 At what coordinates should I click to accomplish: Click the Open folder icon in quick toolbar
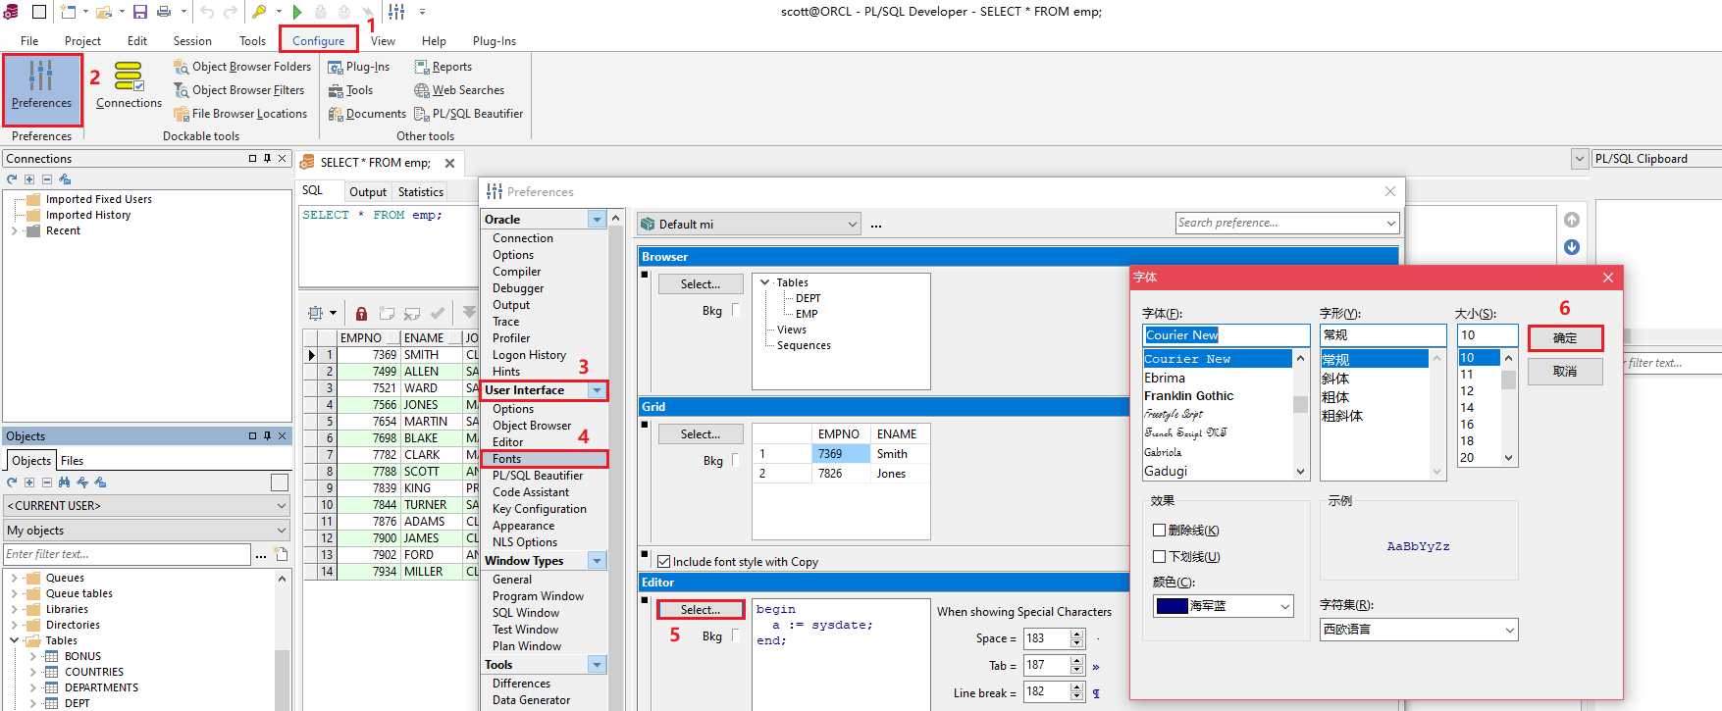pyautogui.click(x=104, y=12)
